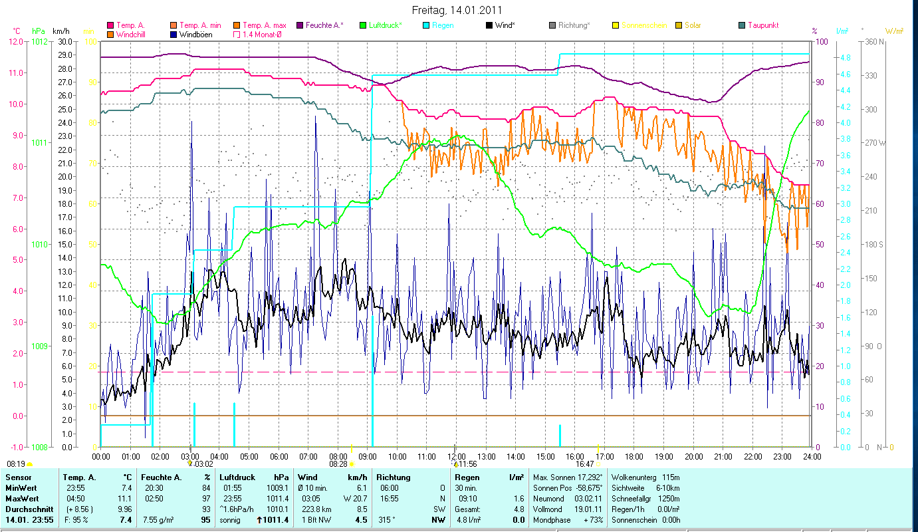Click the Taupunkt legend icon
The width and height of the screenshot is (918, 532).
[742, 25]
